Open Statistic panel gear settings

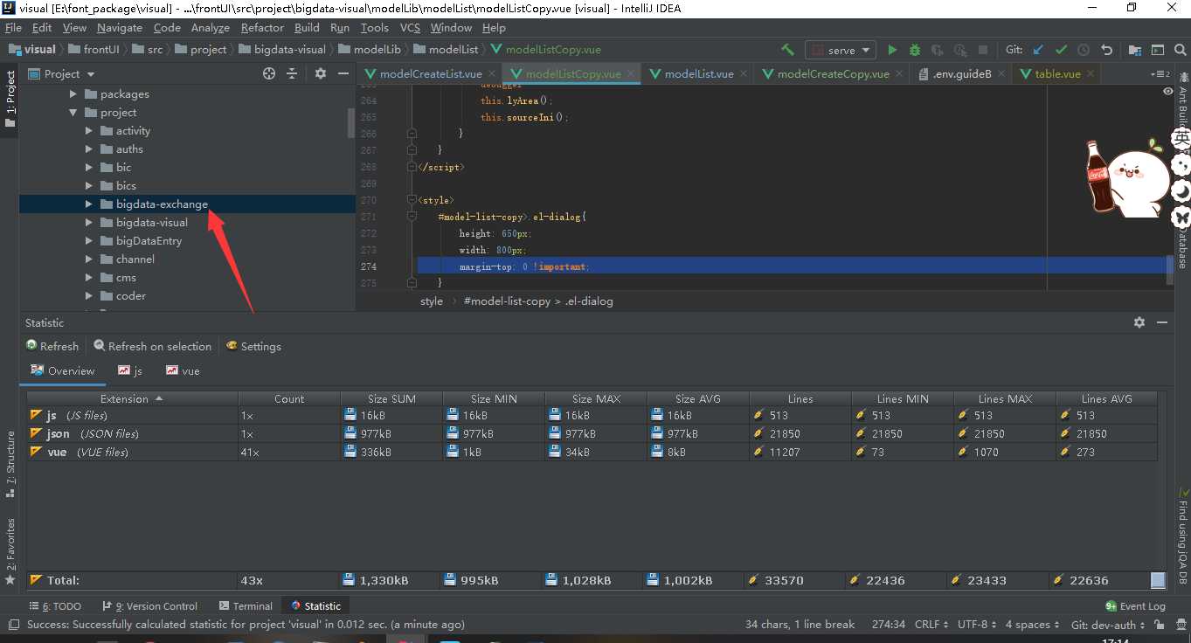[x=1139, y=322]
